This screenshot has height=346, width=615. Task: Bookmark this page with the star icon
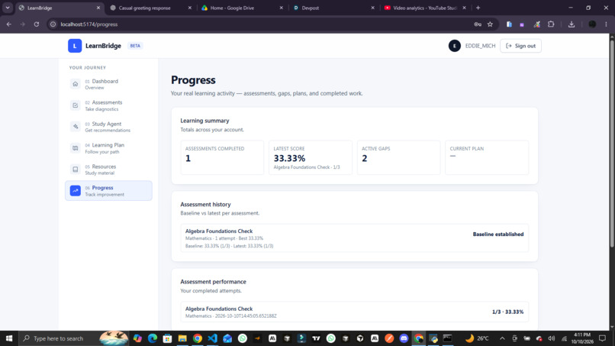(x=490, y=24)
